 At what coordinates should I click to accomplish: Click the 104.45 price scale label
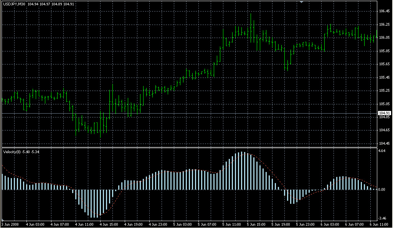coord(384,144)
